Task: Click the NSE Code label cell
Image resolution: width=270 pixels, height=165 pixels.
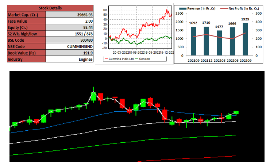Action: pyautogui.click(x=26, y=46)
